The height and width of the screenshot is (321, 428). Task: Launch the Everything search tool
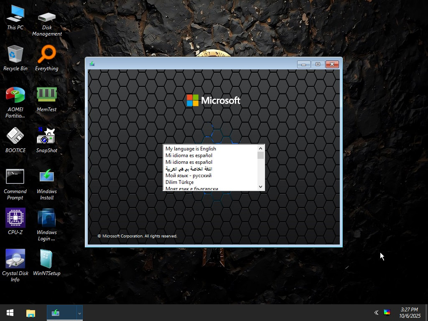point(46,53)
